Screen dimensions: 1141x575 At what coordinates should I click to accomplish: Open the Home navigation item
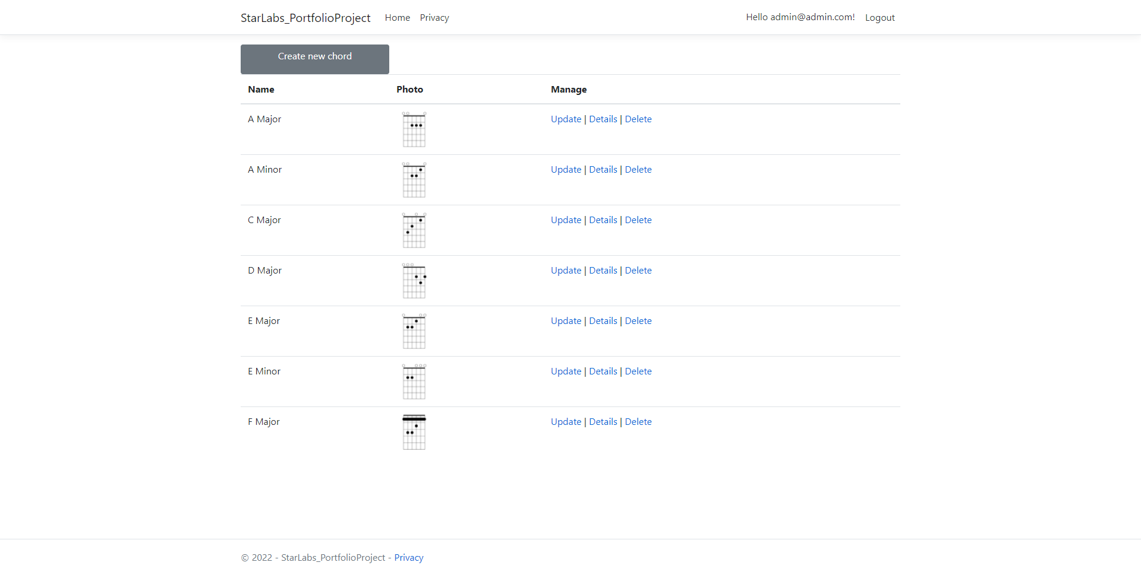click(397, 17)
